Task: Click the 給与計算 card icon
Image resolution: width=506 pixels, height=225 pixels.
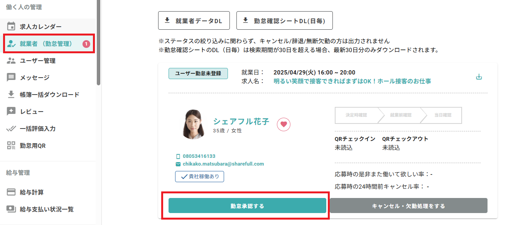Action: [11, 192]
